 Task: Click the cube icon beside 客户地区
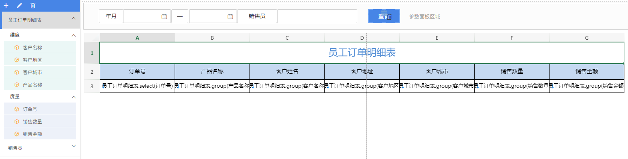17,60
